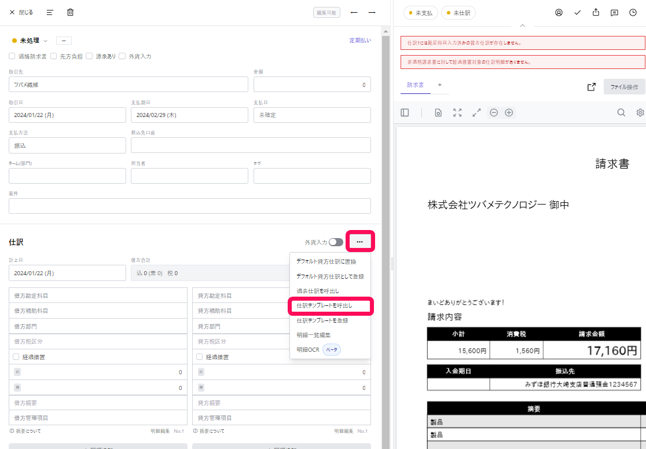Screen dimensions: 646x449
Task: Check the credit-side 経過措置 checkbox
Action: click(x=199, y=357)
